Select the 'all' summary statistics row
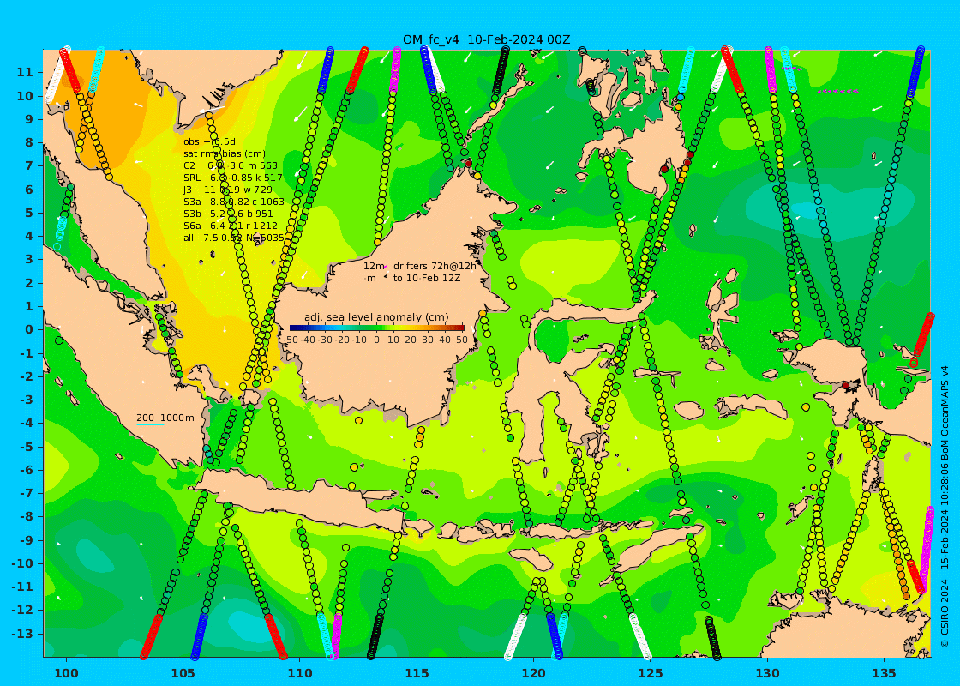This screenshot has height=686, width=960. pyautogui.click(x=234, y=238)
